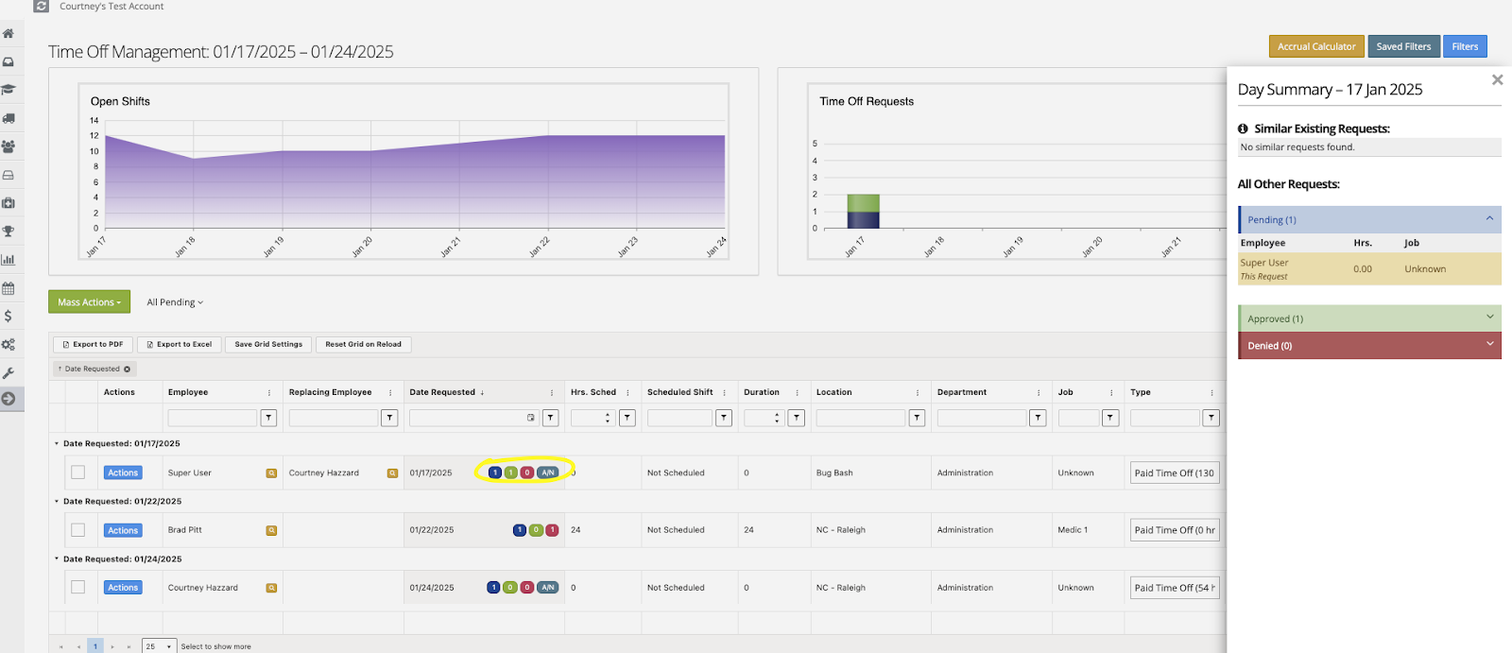Select the Brad Pitt row checkbox
The width and height of the screenshot is (1512, 653).
pyautogui.click(x=78, y=530)
